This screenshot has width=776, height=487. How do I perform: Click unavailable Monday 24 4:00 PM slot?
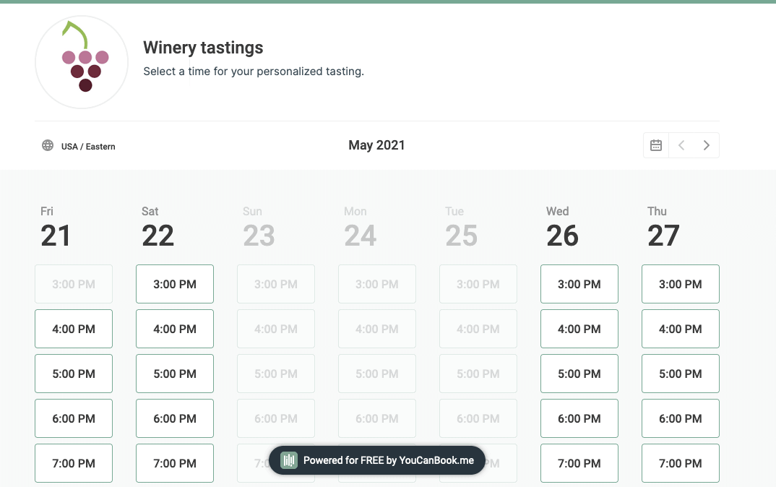coord(377,329)
